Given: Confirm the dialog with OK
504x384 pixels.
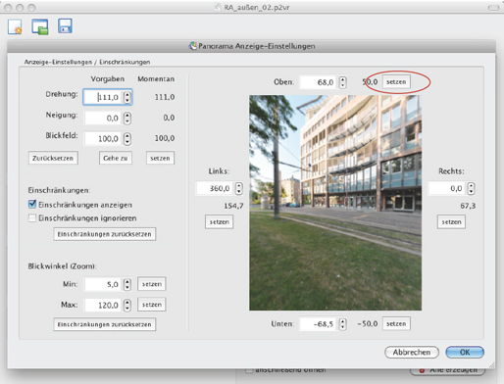Looking at the screenshot, I should 465,353.
